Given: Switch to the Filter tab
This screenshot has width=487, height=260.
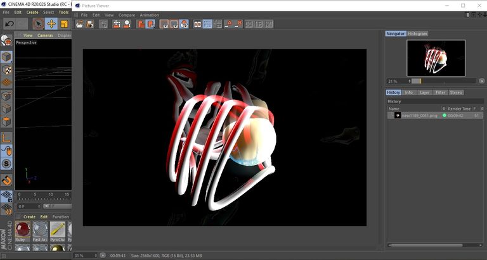Looking at the screenshot, I should click(x=441, y=92).
